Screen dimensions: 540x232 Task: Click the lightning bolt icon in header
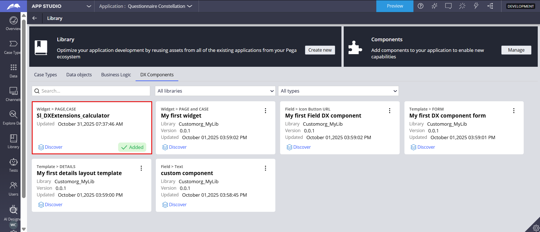coord(476,6)
